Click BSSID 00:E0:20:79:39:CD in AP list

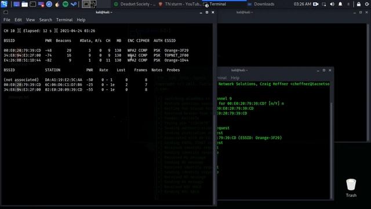coord(22,51)
